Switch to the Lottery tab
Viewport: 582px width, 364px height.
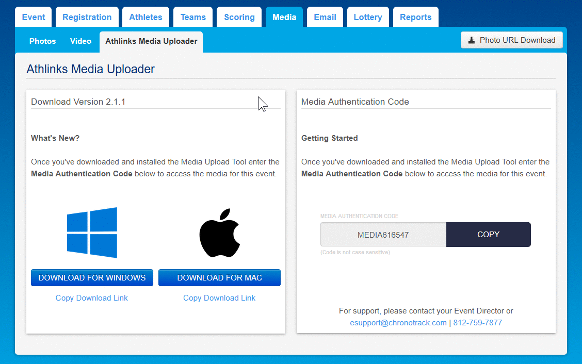[368, 17]
